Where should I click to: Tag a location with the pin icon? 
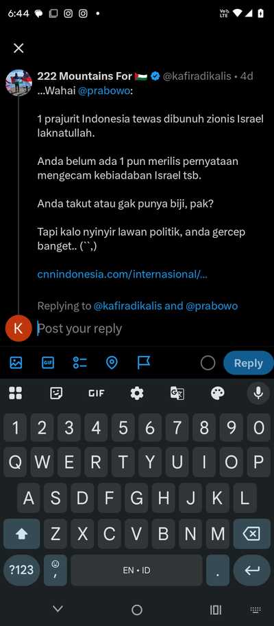click(112, 363)
